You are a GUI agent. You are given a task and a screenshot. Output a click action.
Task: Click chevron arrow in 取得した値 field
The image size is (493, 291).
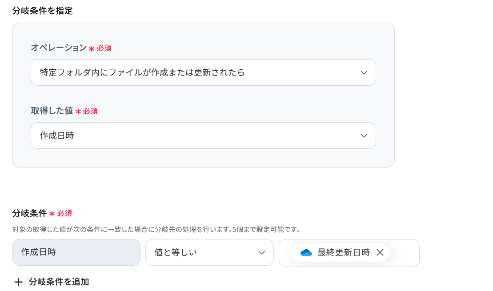click(x=364, y=136)
